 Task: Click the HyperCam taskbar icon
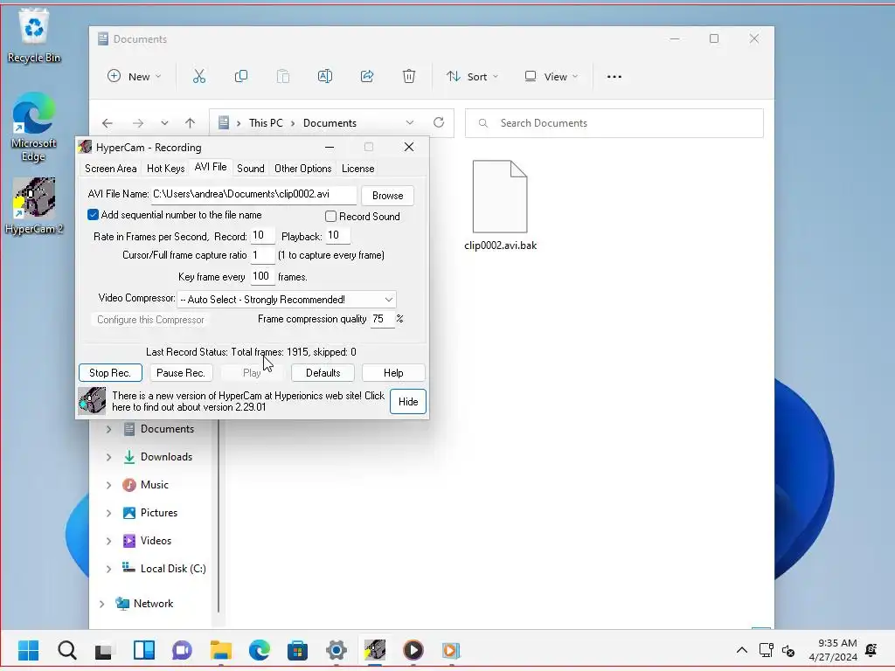tap(374, 650)
